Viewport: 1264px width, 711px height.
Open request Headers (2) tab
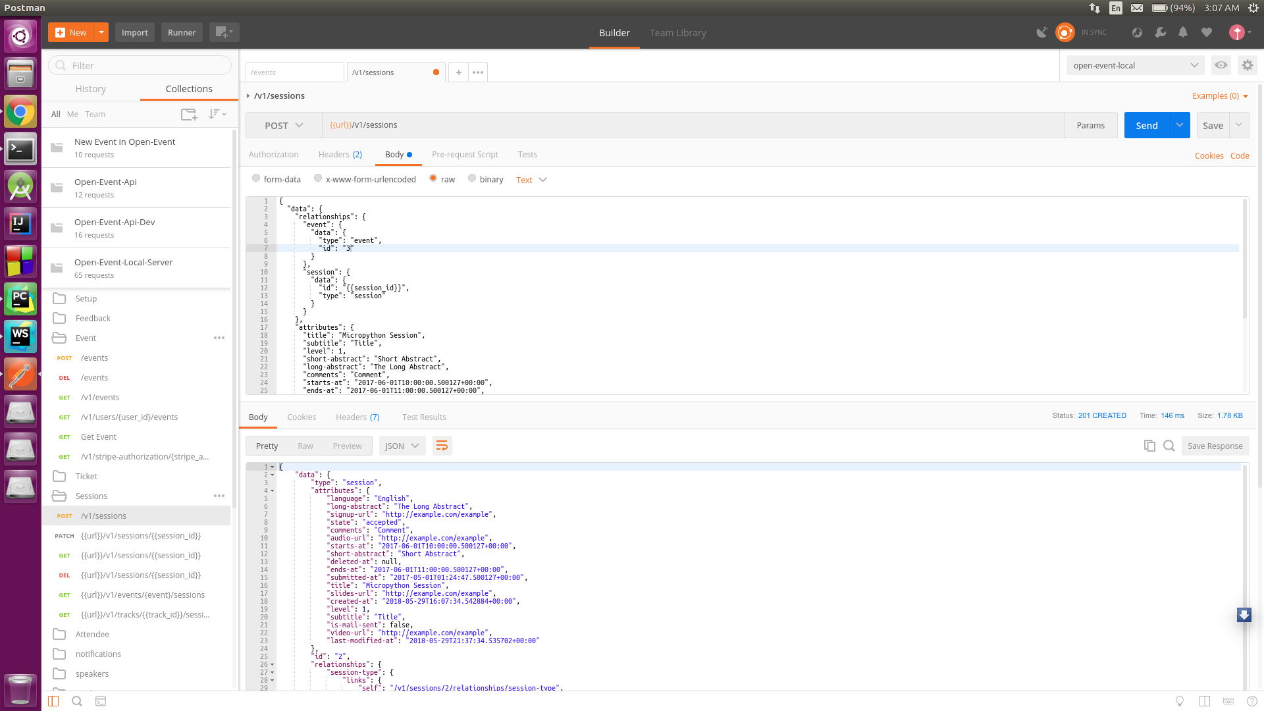click(340, 155)
